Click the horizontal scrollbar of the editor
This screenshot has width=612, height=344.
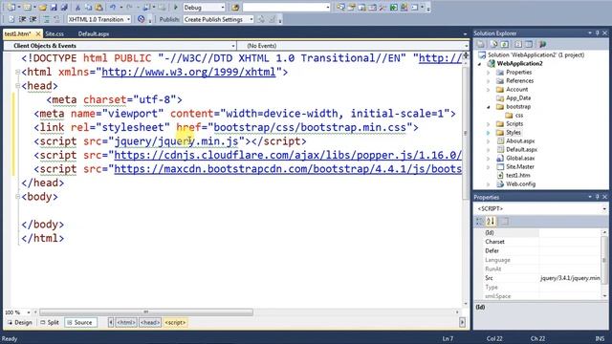[146, 312]
